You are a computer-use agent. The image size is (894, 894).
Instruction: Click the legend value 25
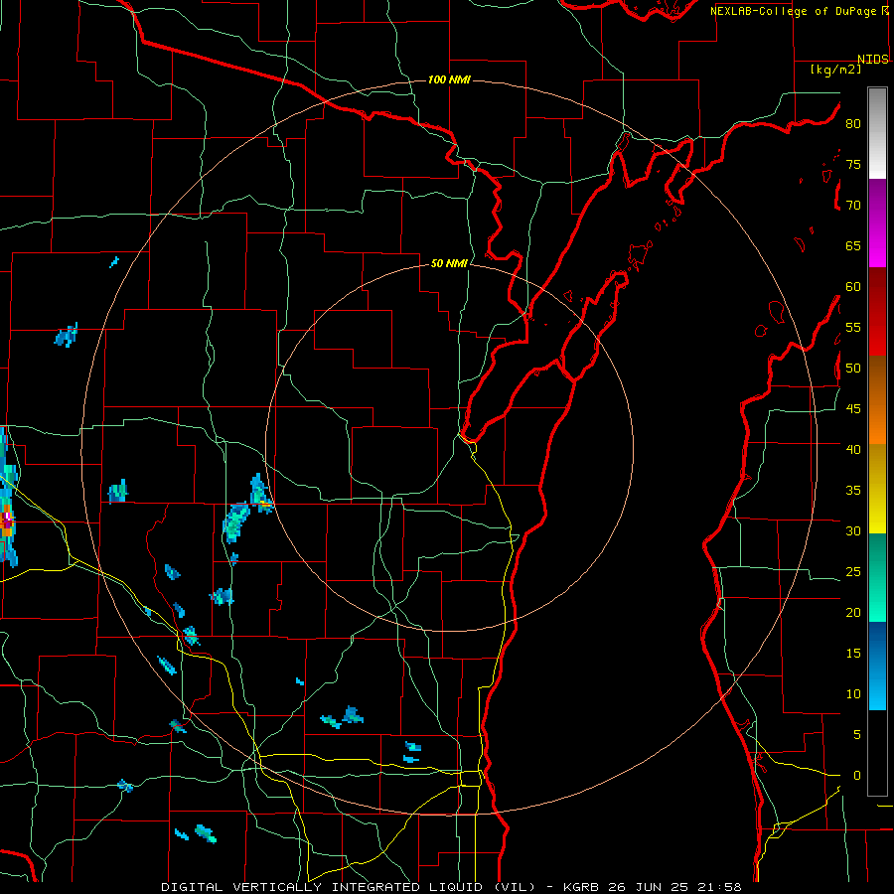coord(853,572)
